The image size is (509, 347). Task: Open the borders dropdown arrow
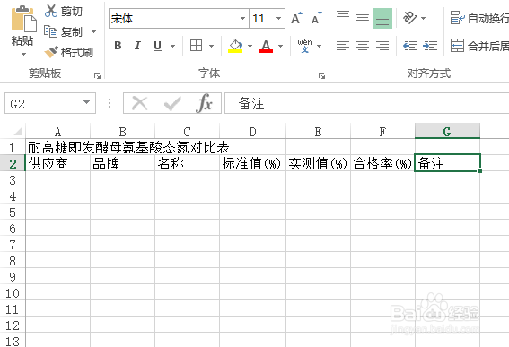[x=211, y=46]
